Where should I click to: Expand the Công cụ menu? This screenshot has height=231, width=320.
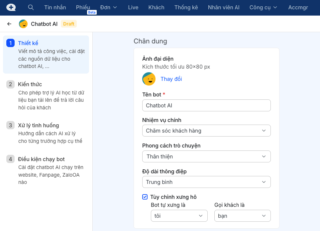tap(264, 7)
